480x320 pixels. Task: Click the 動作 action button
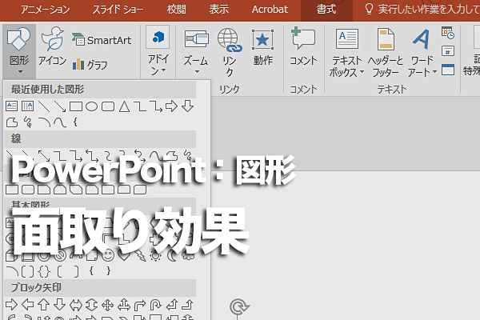263,46
